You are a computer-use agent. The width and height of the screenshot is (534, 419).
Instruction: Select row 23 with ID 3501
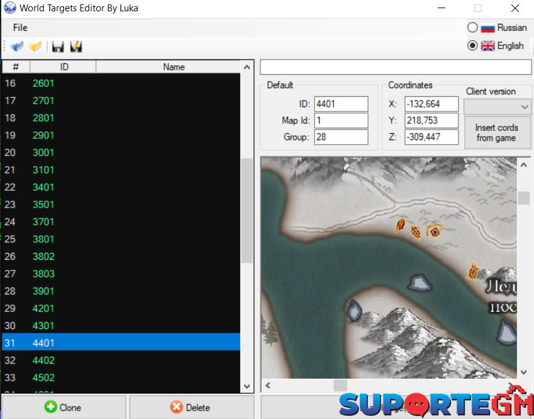click(121, 204)
